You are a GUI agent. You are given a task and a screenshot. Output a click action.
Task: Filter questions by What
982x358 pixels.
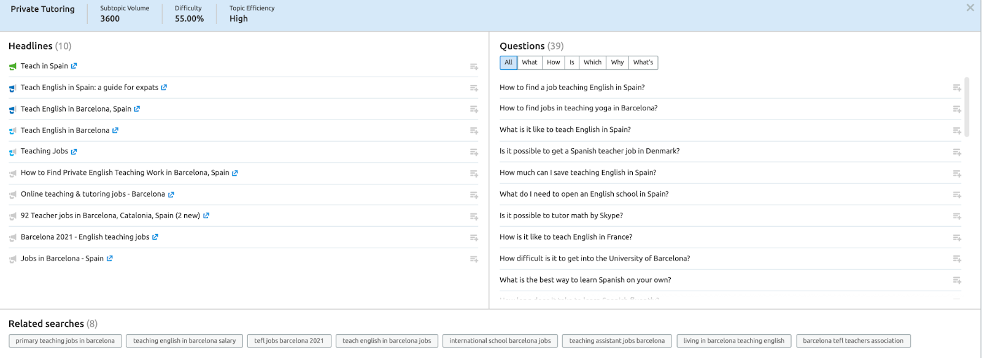click(529, 63)
